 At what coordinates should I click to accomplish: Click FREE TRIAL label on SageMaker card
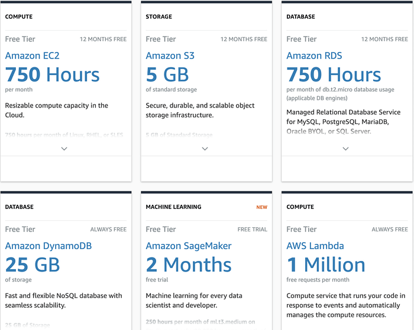point(252,229)
